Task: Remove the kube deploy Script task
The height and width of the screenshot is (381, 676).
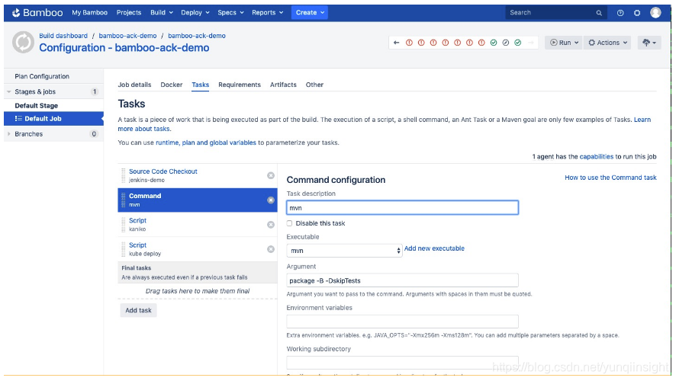Action: [x=271, y=249]
